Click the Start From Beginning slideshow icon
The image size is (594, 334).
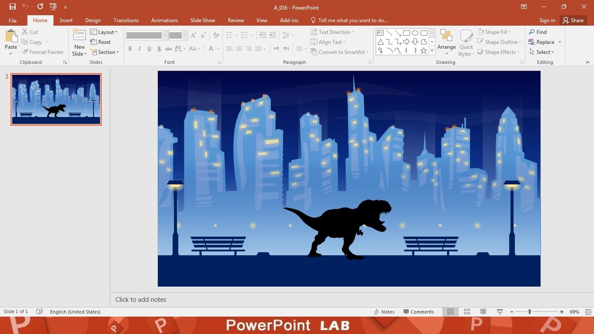coord(53,7)
